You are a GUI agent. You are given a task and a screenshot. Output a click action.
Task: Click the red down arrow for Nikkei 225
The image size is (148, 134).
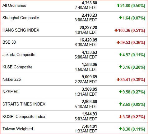(x=118, y=80)
